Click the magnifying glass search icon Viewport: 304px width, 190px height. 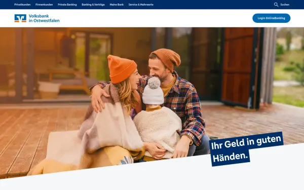pyautogui.click(x=276, y=5)
